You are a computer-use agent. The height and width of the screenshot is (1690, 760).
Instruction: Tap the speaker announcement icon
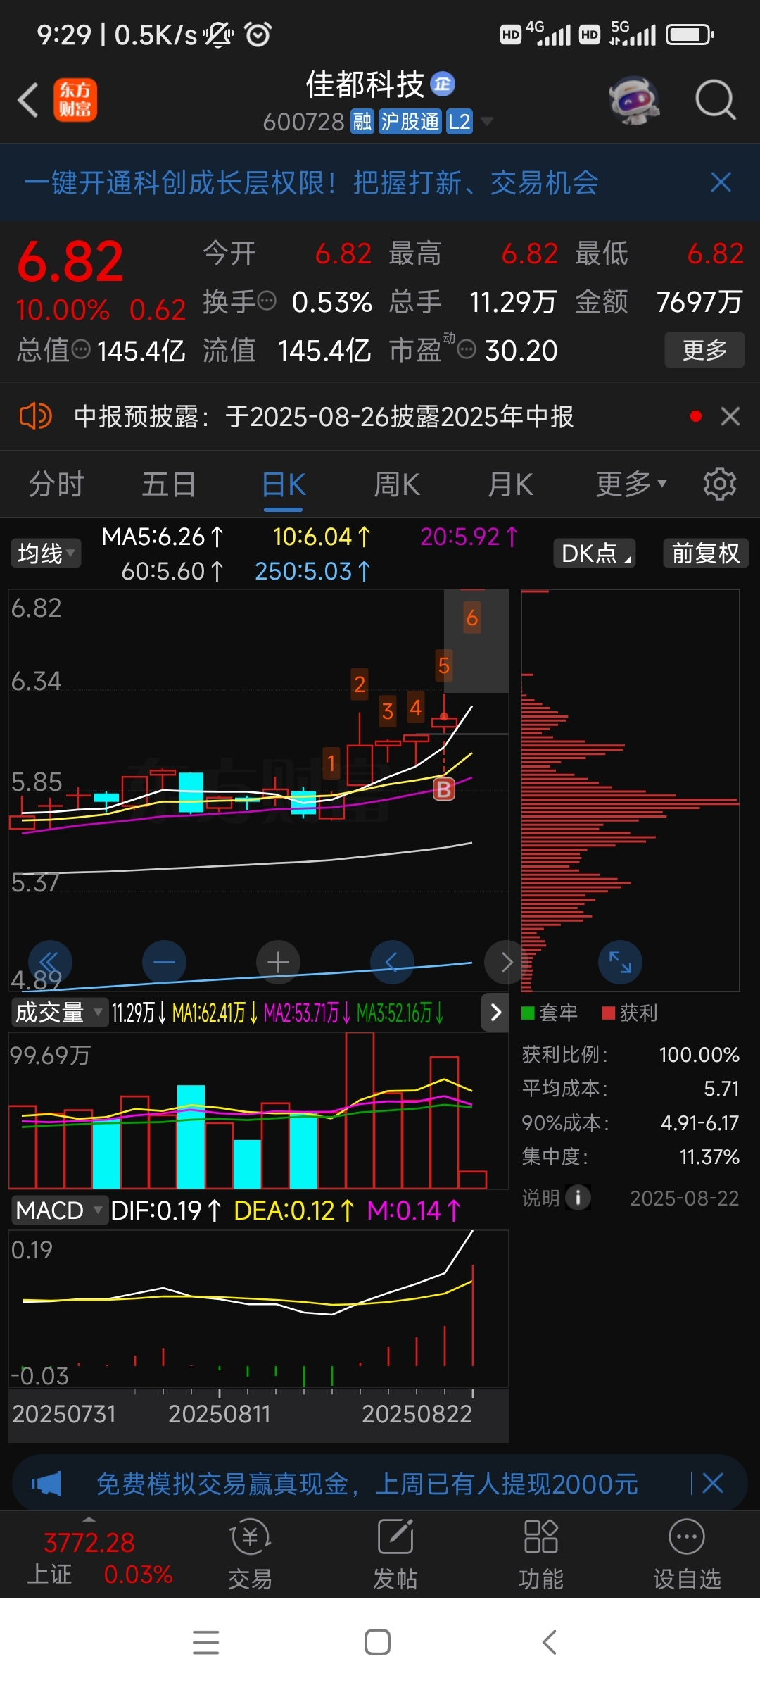tap(35, 416)
